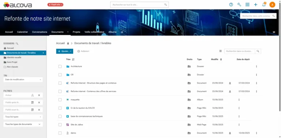Open rights icon for Architecture folder
281x138 pixels.
189,66
